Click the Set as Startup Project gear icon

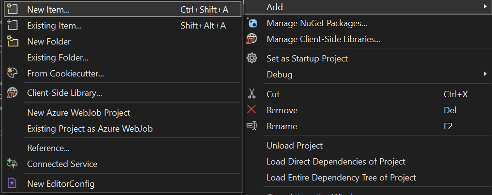point(252,59)
